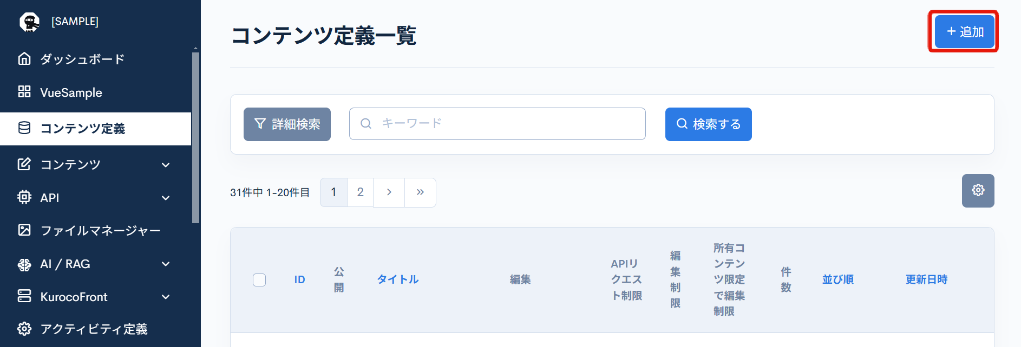Click the brain icon beside AI / RAG
Image resolution: width=1021 pixels, height=347 pixels.
pos(24,264)
